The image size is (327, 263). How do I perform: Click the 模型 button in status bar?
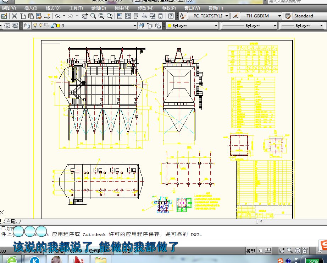pyautogui.click(x=250, y=251)
